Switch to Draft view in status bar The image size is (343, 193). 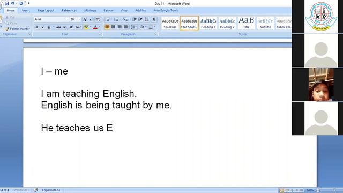[x=301, y=190]
